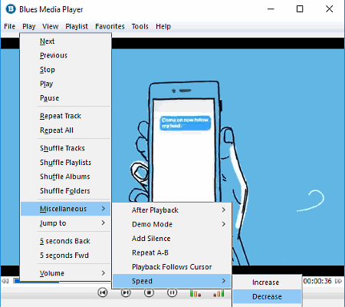
Task: Click the previous track button in control bar
Action: point(103,292)
